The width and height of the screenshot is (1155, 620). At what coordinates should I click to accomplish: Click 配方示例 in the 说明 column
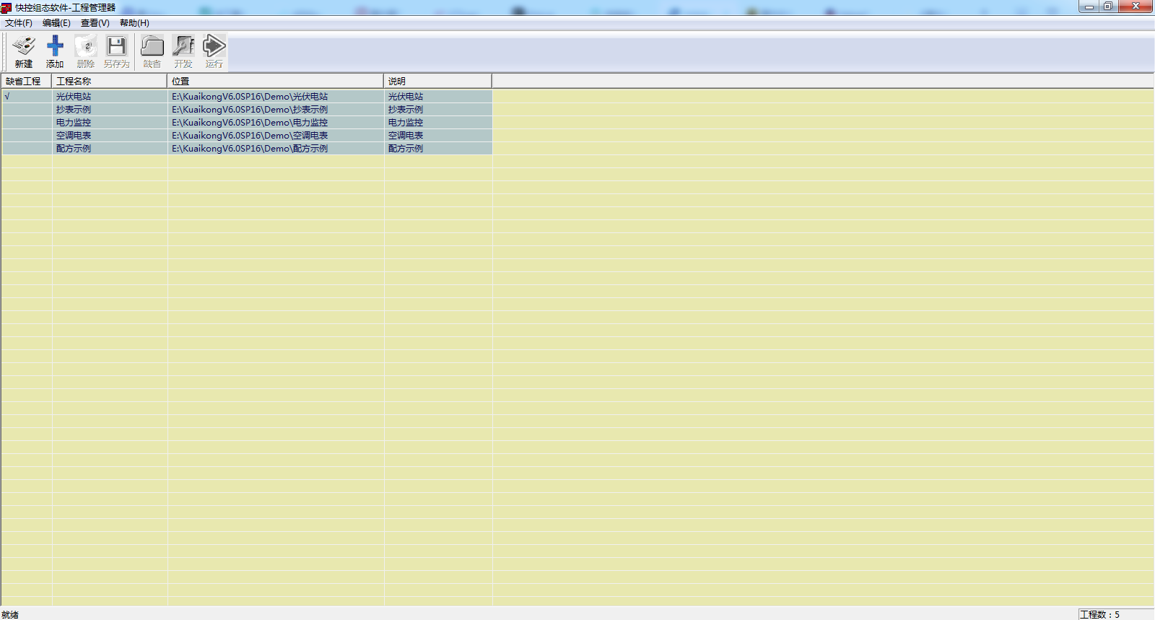point(406,148)
